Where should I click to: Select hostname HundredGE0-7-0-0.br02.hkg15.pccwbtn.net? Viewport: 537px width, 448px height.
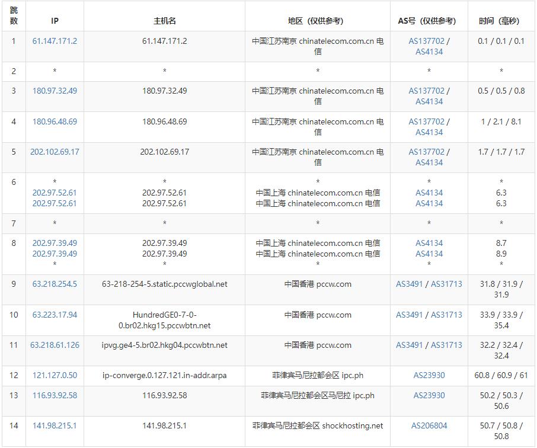(164, 320)
